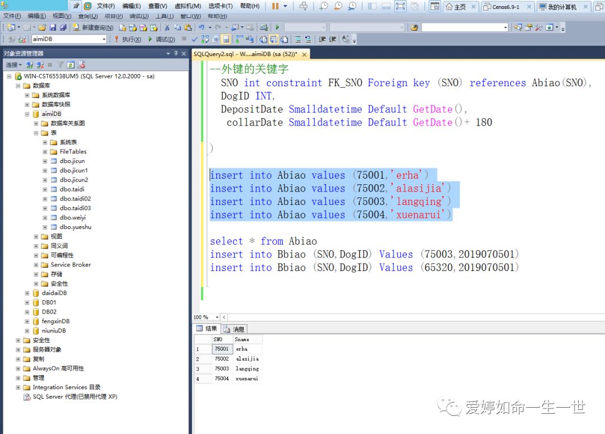Close the SQLQuery2.sql tab
605x434 pixels.
(x=304, y=55)
